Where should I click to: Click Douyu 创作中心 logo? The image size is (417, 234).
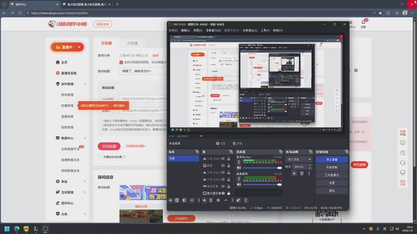coord(68,24)
